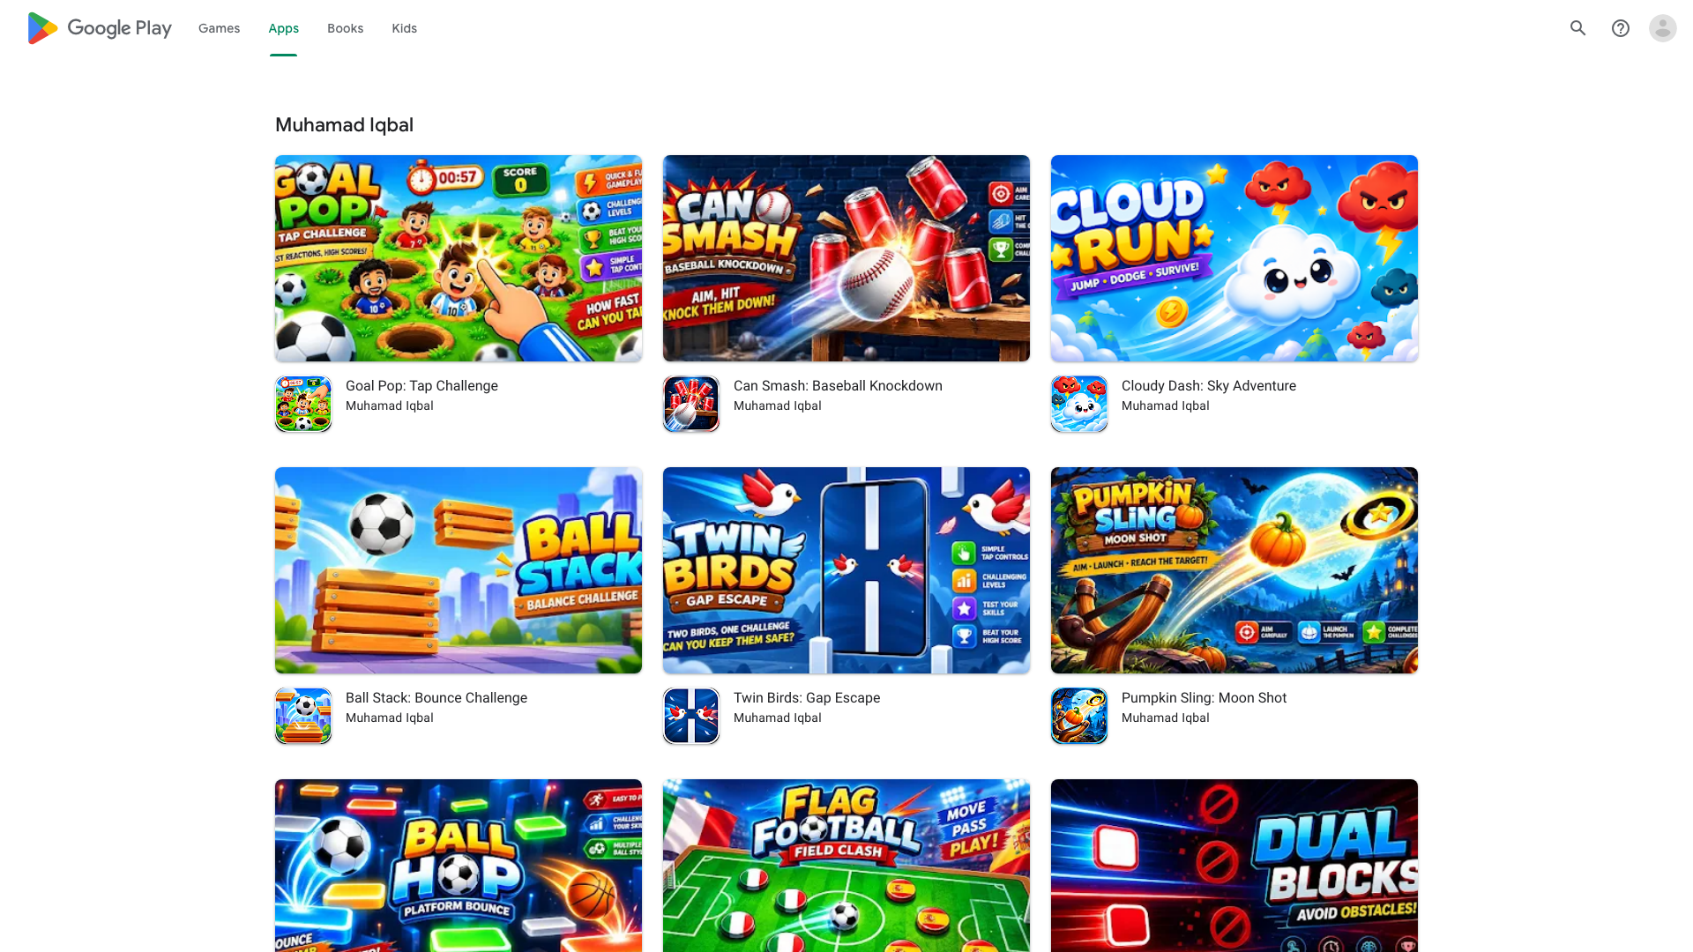This screenshot has width=1693, height=952.
Task: Click the Ball Stack banner image
Action: pos(459,570)
